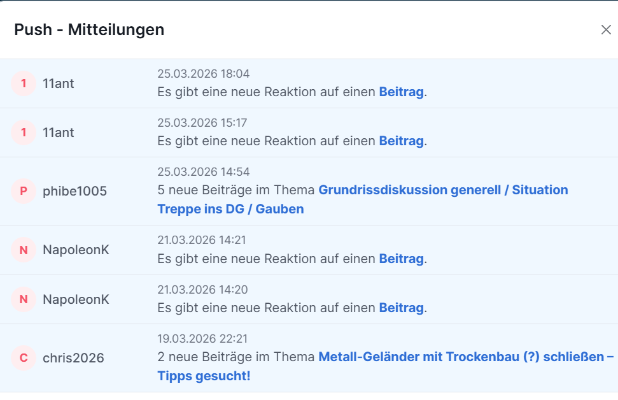Open Metall-Geländer mit Trockenbau thread link

tap(465, 357)
